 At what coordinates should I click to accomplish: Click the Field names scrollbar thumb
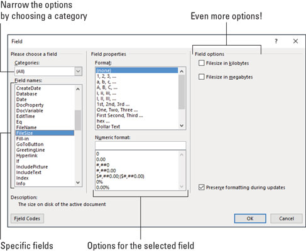78,120
